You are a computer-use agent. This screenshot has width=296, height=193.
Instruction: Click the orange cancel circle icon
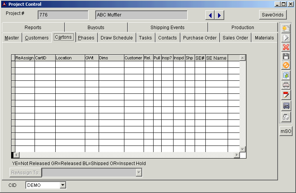pyautogui.click(x=286, y=65)
